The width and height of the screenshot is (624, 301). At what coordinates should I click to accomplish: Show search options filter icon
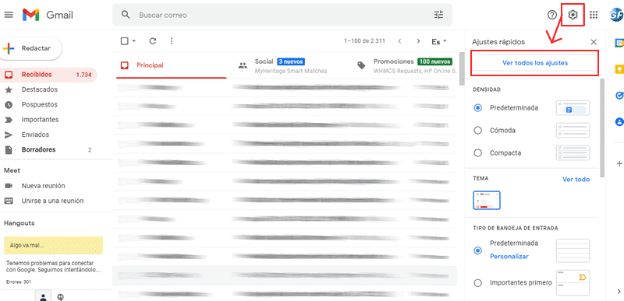click(x=438, y=15)
